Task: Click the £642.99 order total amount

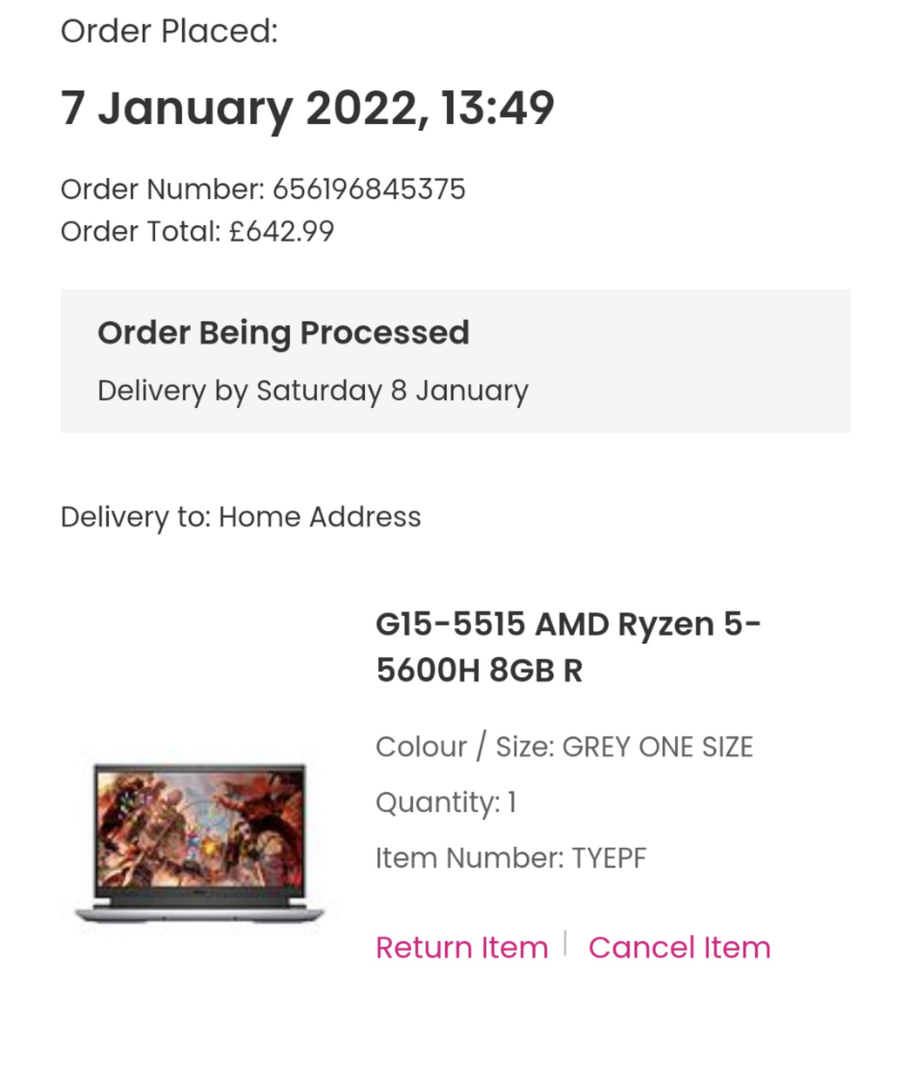Action: [282, 231]
